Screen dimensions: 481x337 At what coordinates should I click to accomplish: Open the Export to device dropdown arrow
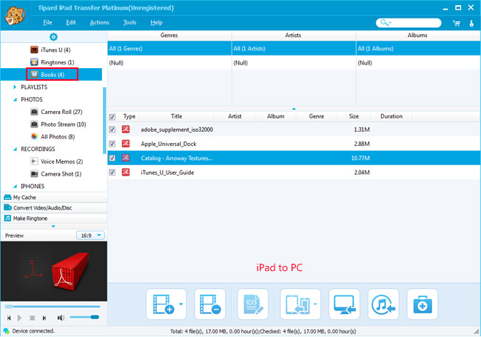pyautogui.click(x=315, y=304)
